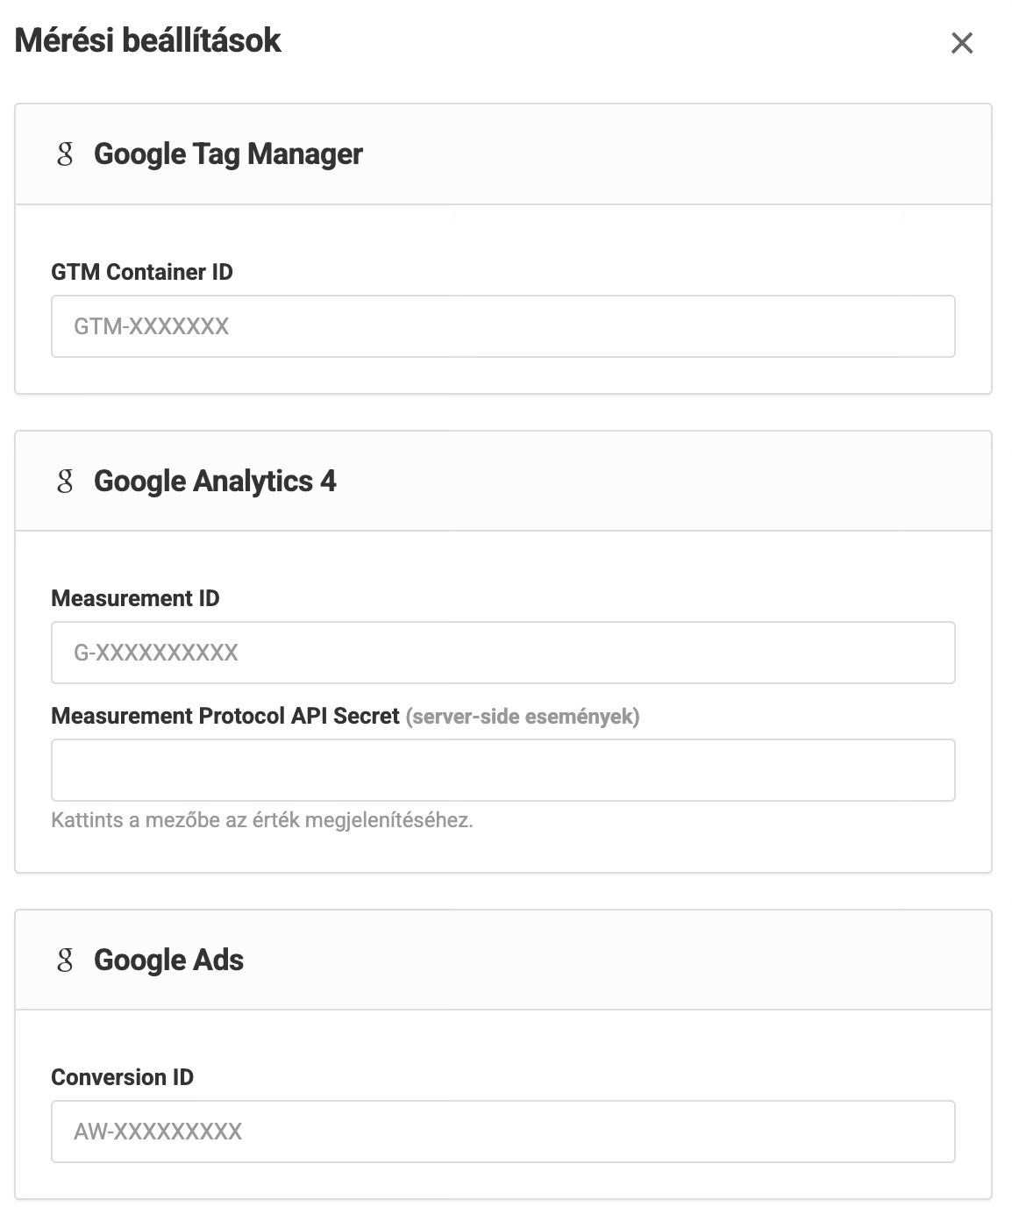The image size is (1012, 1214).
Task: Click the GTM-XXXXXXX placeholder text
Action: (x=151, y=326)
